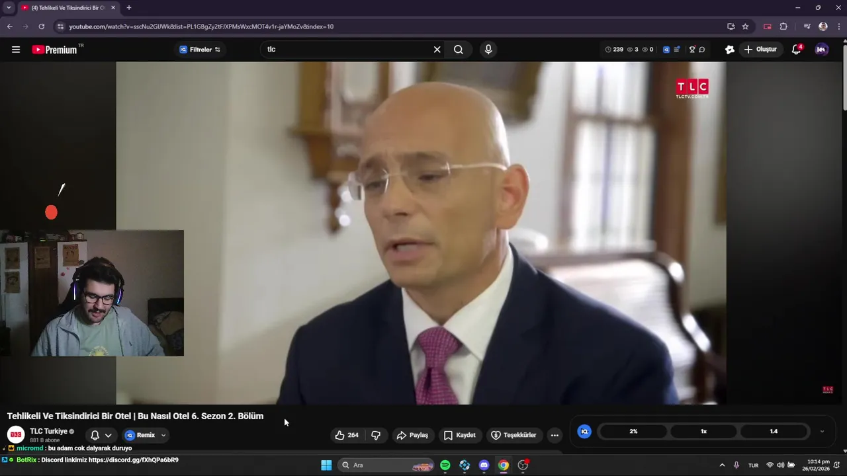The image size is (847, 476).
Task: Open site info icon in address bar
Action: 60,26
